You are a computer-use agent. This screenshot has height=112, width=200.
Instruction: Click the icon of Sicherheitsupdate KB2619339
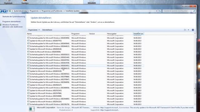(x=28, y=63)
